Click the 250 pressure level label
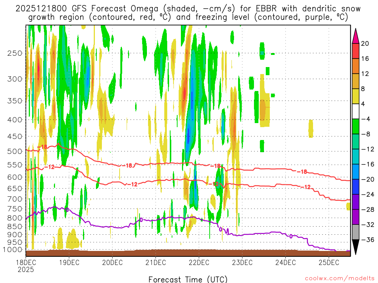The height and width of the screenshot is (283, 378). (15, 53)
